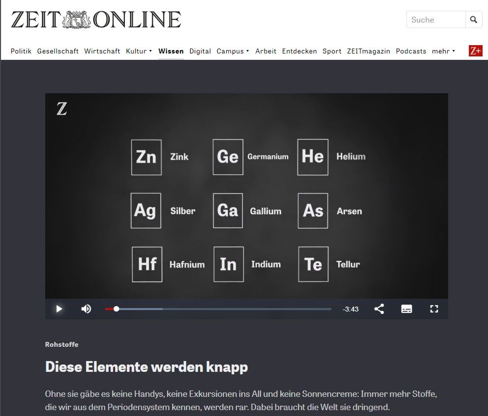
Task: Open the Politik section
Action: (x=21, y=51)
